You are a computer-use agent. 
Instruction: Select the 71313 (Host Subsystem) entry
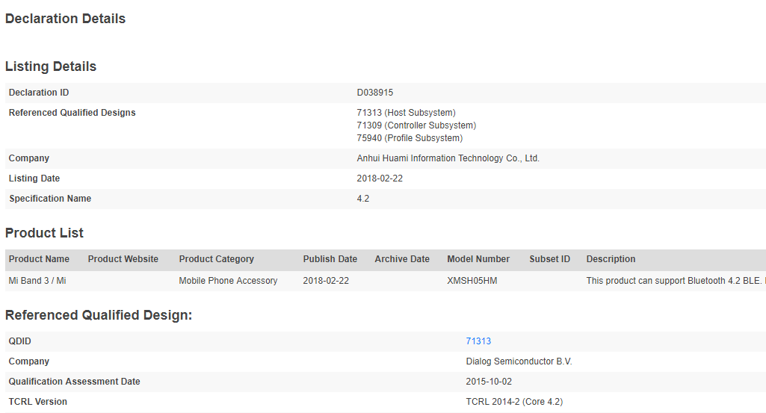tap(406, 113)
